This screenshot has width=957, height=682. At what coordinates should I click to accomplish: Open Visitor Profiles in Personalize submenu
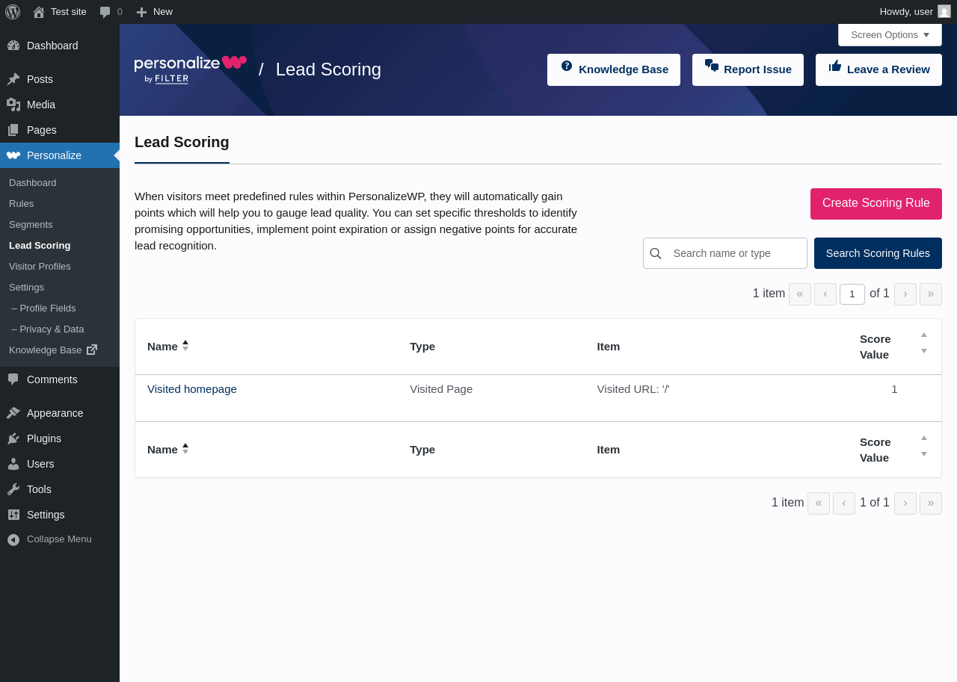click(40, 266)
